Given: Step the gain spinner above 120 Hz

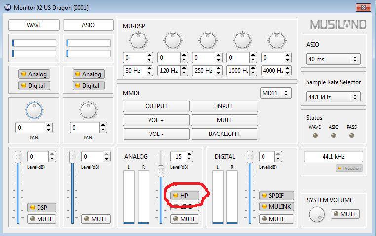Looking at the screenshot, I should 184,58.
